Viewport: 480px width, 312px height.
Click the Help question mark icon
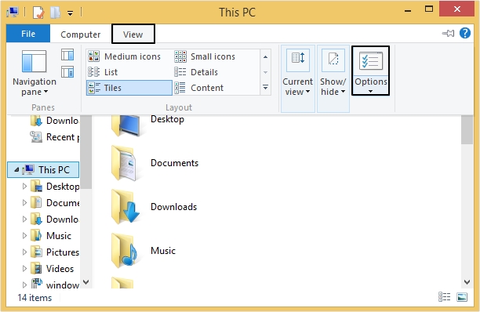[x=465, y=33]
